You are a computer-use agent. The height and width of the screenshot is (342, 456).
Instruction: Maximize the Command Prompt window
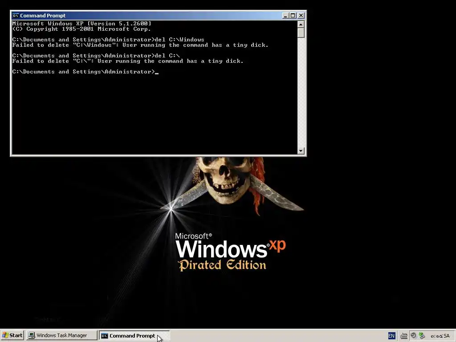point(293,16)
